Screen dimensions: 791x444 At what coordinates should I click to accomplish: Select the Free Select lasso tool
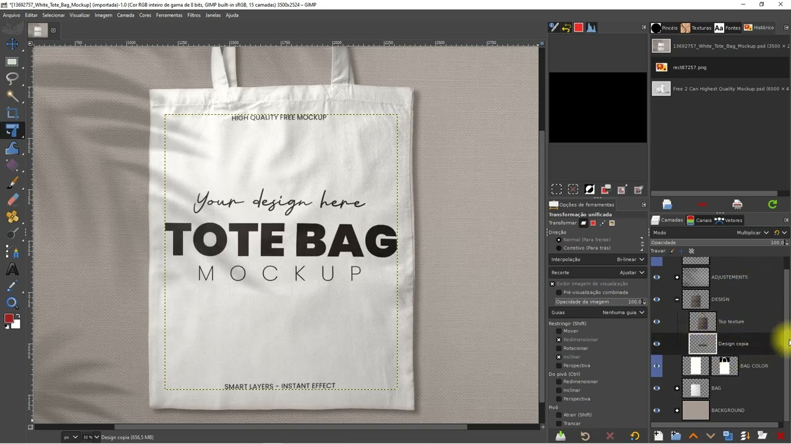[x=12, y=79]
